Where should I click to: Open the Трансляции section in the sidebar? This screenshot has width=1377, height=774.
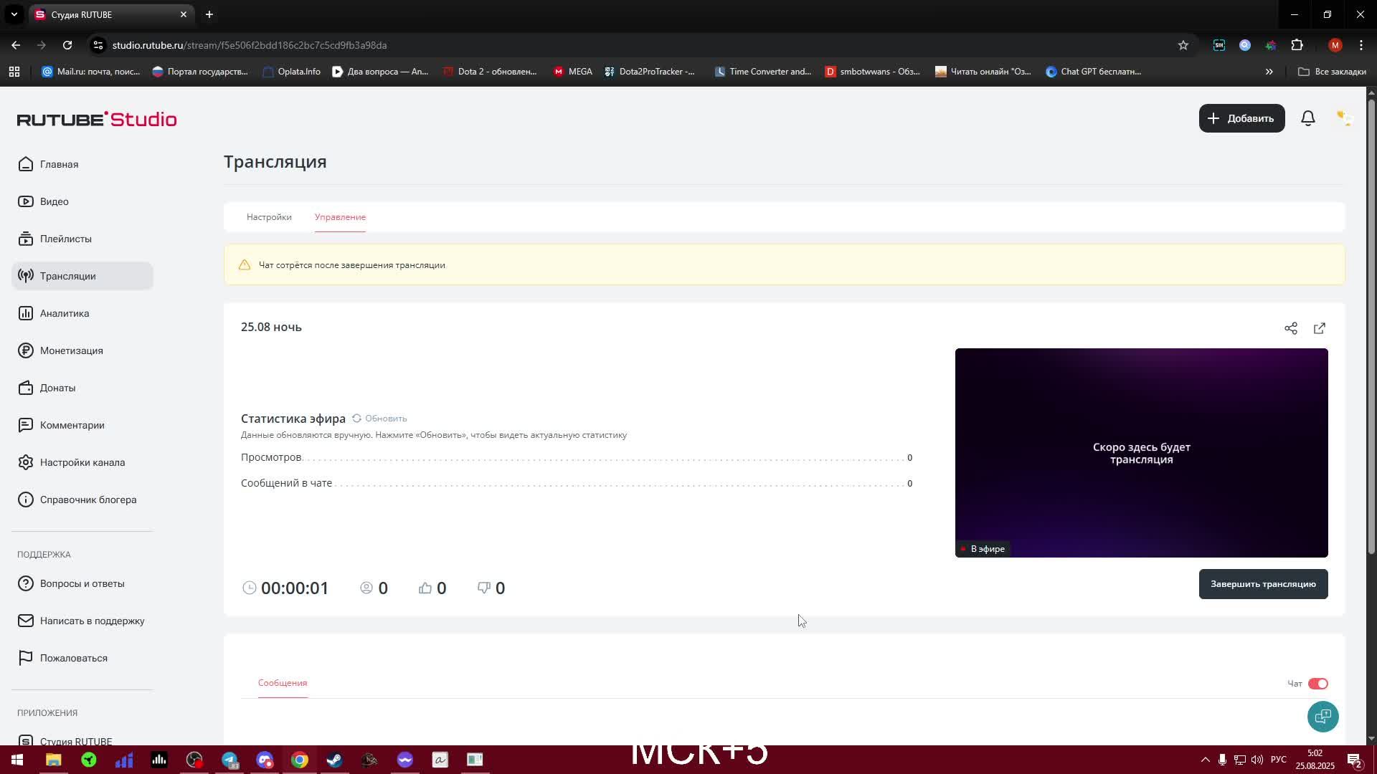(x=68, y=276)
